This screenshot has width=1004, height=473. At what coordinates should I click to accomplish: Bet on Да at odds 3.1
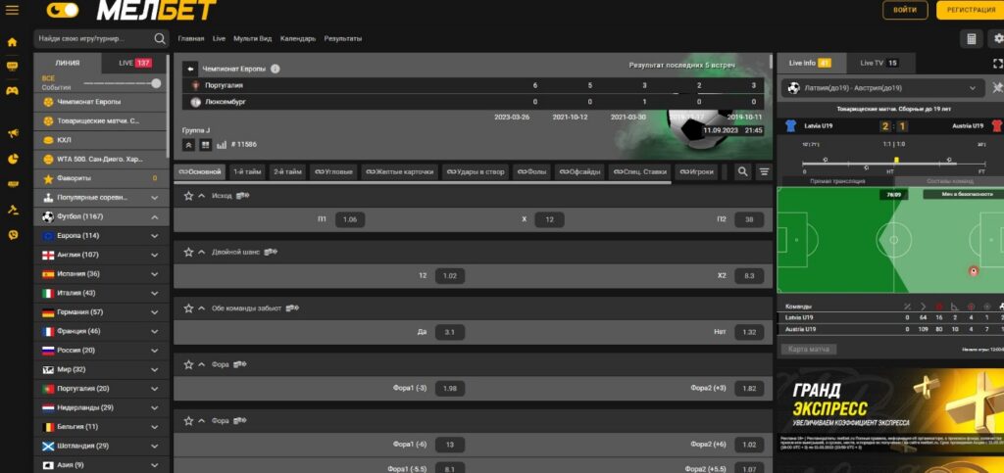(449, 332)
